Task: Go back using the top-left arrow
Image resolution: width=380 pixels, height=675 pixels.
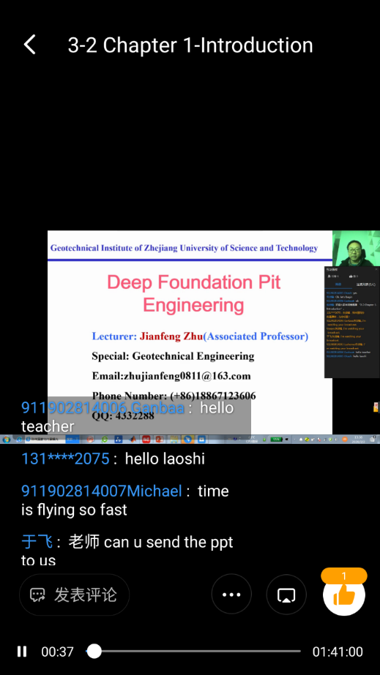Action: pyautogui.click(x=29, y=45)
